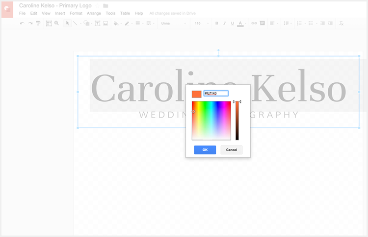The image size is (368, 237).
Task: Open the Table menu
Action: click(x=125, y=13)
